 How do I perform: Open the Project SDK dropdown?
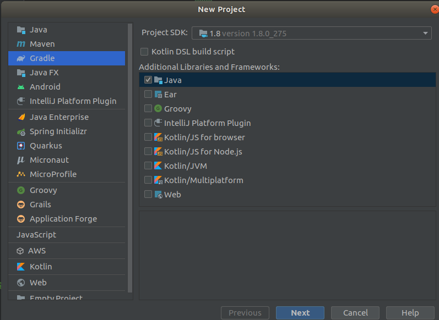pyautogui.click(x=311, y=34)
